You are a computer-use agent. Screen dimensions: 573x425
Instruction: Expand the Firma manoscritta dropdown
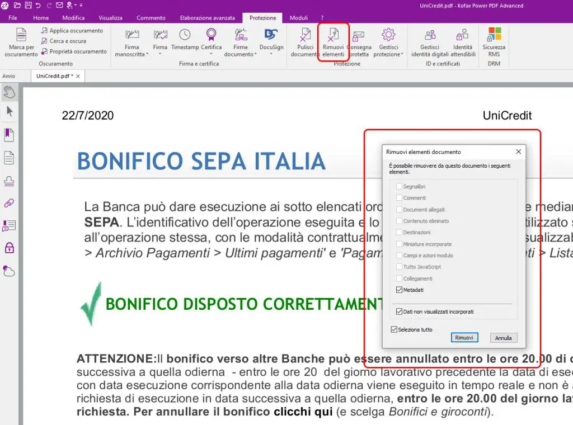pyautogui.click(x=147, y=55)
